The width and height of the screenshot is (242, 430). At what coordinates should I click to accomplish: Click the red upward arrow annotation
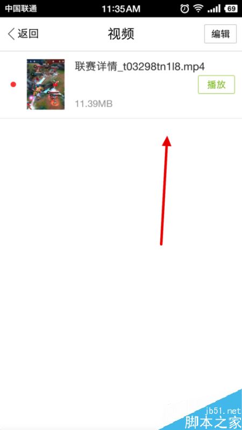click(166, 190)
